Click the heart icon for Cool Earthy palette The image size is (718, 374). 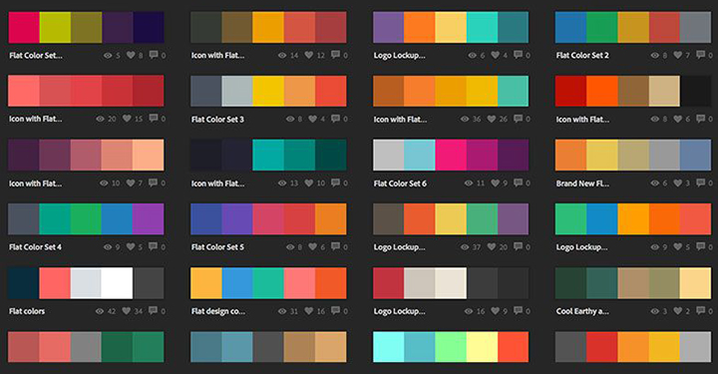[678, 311]
